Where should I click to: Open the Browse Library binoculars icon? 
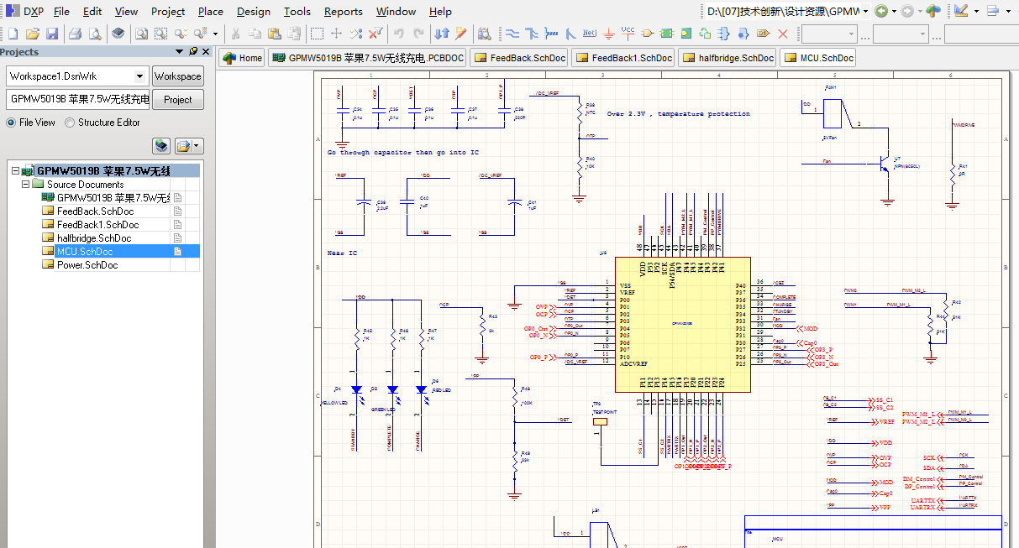point(485,34)
